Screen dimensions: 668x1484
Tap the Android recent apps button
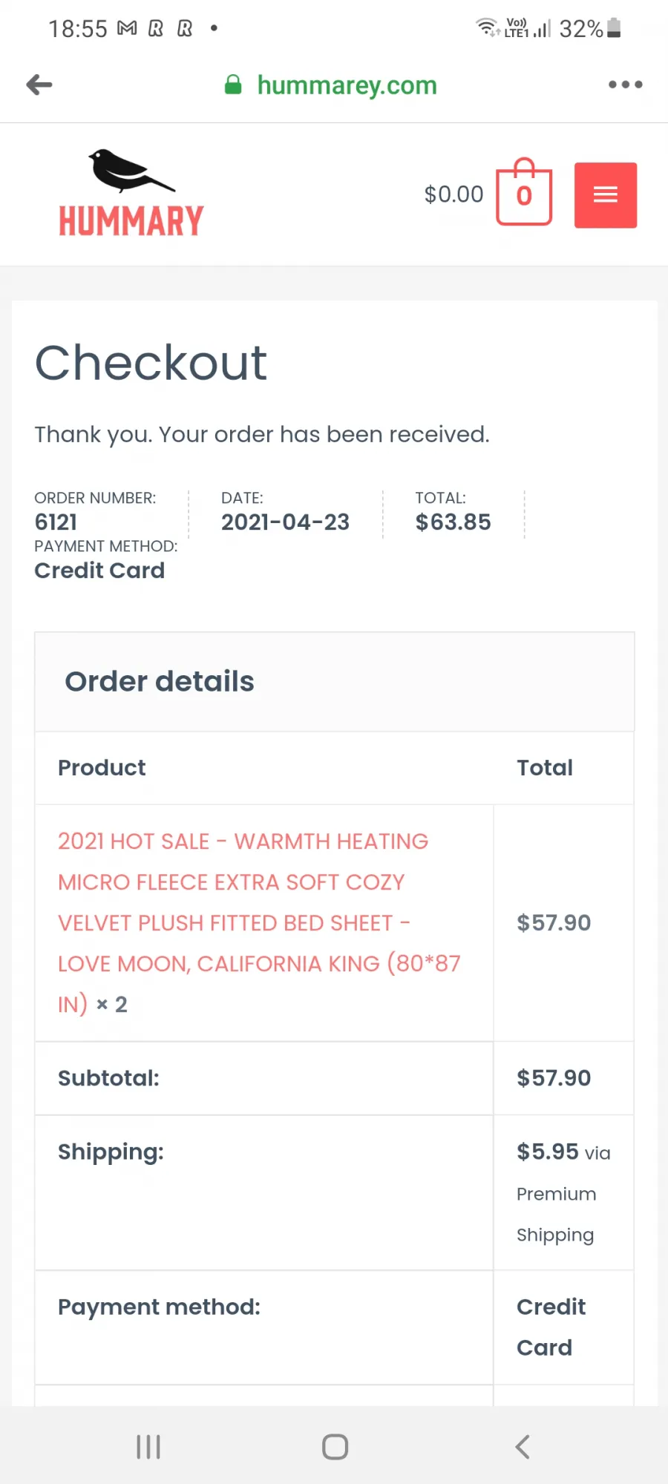coord(148,1446)
